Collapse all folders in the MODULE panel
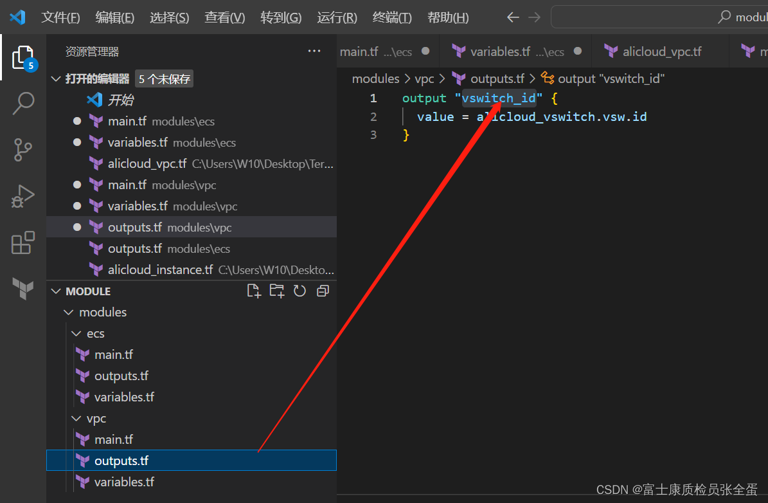The width and height of the screenshot is (768, 503). click(x=322, y=291)
